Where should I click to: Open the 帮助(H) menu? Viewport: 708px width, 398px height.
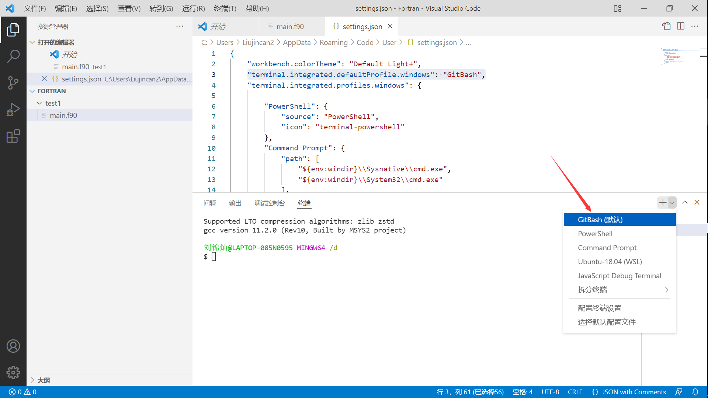click(x=257, y=8)
